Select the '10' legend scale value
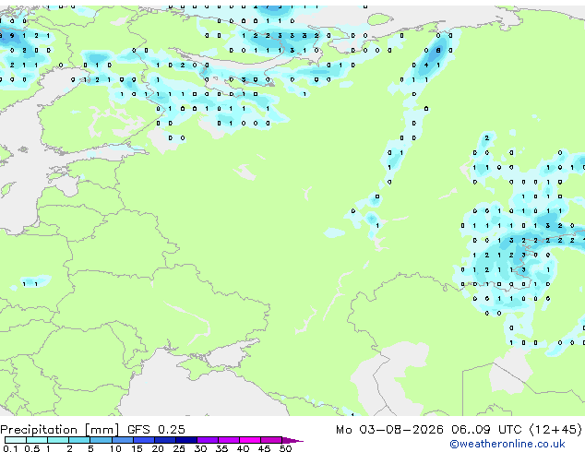Screen dimensions: 585x452 115,448
